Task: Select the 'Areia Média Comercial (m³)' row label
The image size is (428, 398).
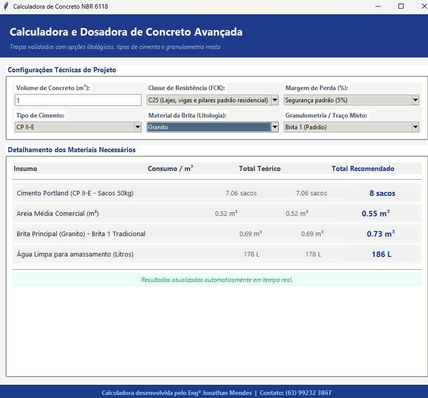Action: [58, 213]
